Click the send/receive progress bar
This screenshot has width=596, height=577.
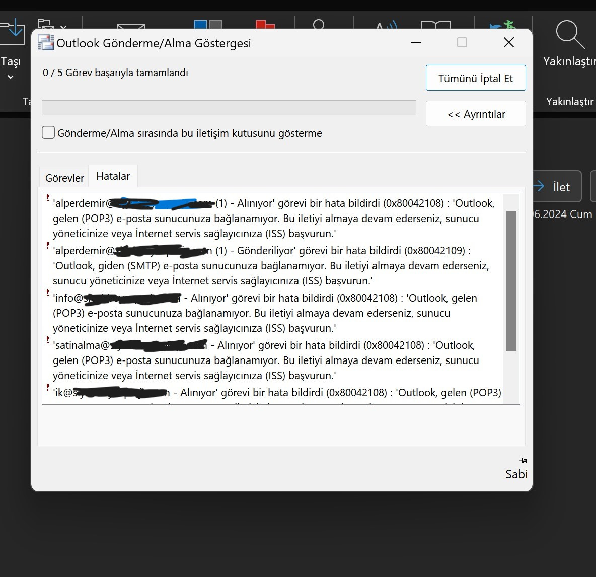[229, 108]
